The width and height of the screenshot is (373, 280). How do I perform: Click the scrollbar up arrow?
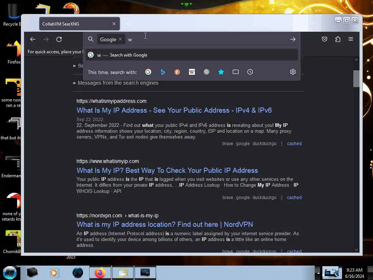(356, 60)
